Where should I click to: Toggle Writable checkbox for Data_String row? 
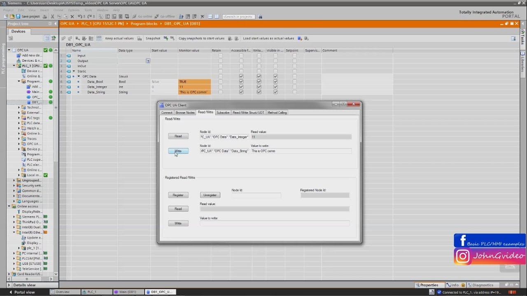pyautogui.click(x=259, y=92)
